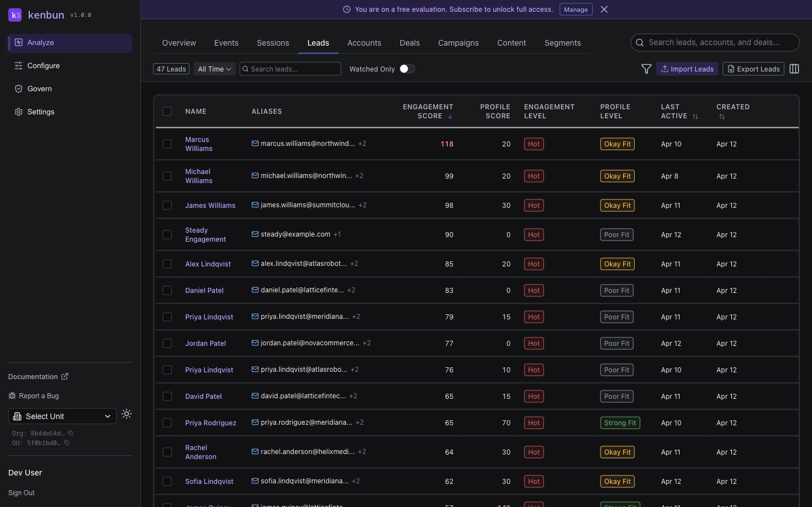Click the email icon for jordan.patel alias
812x507 pixels.
click(255, 343)
